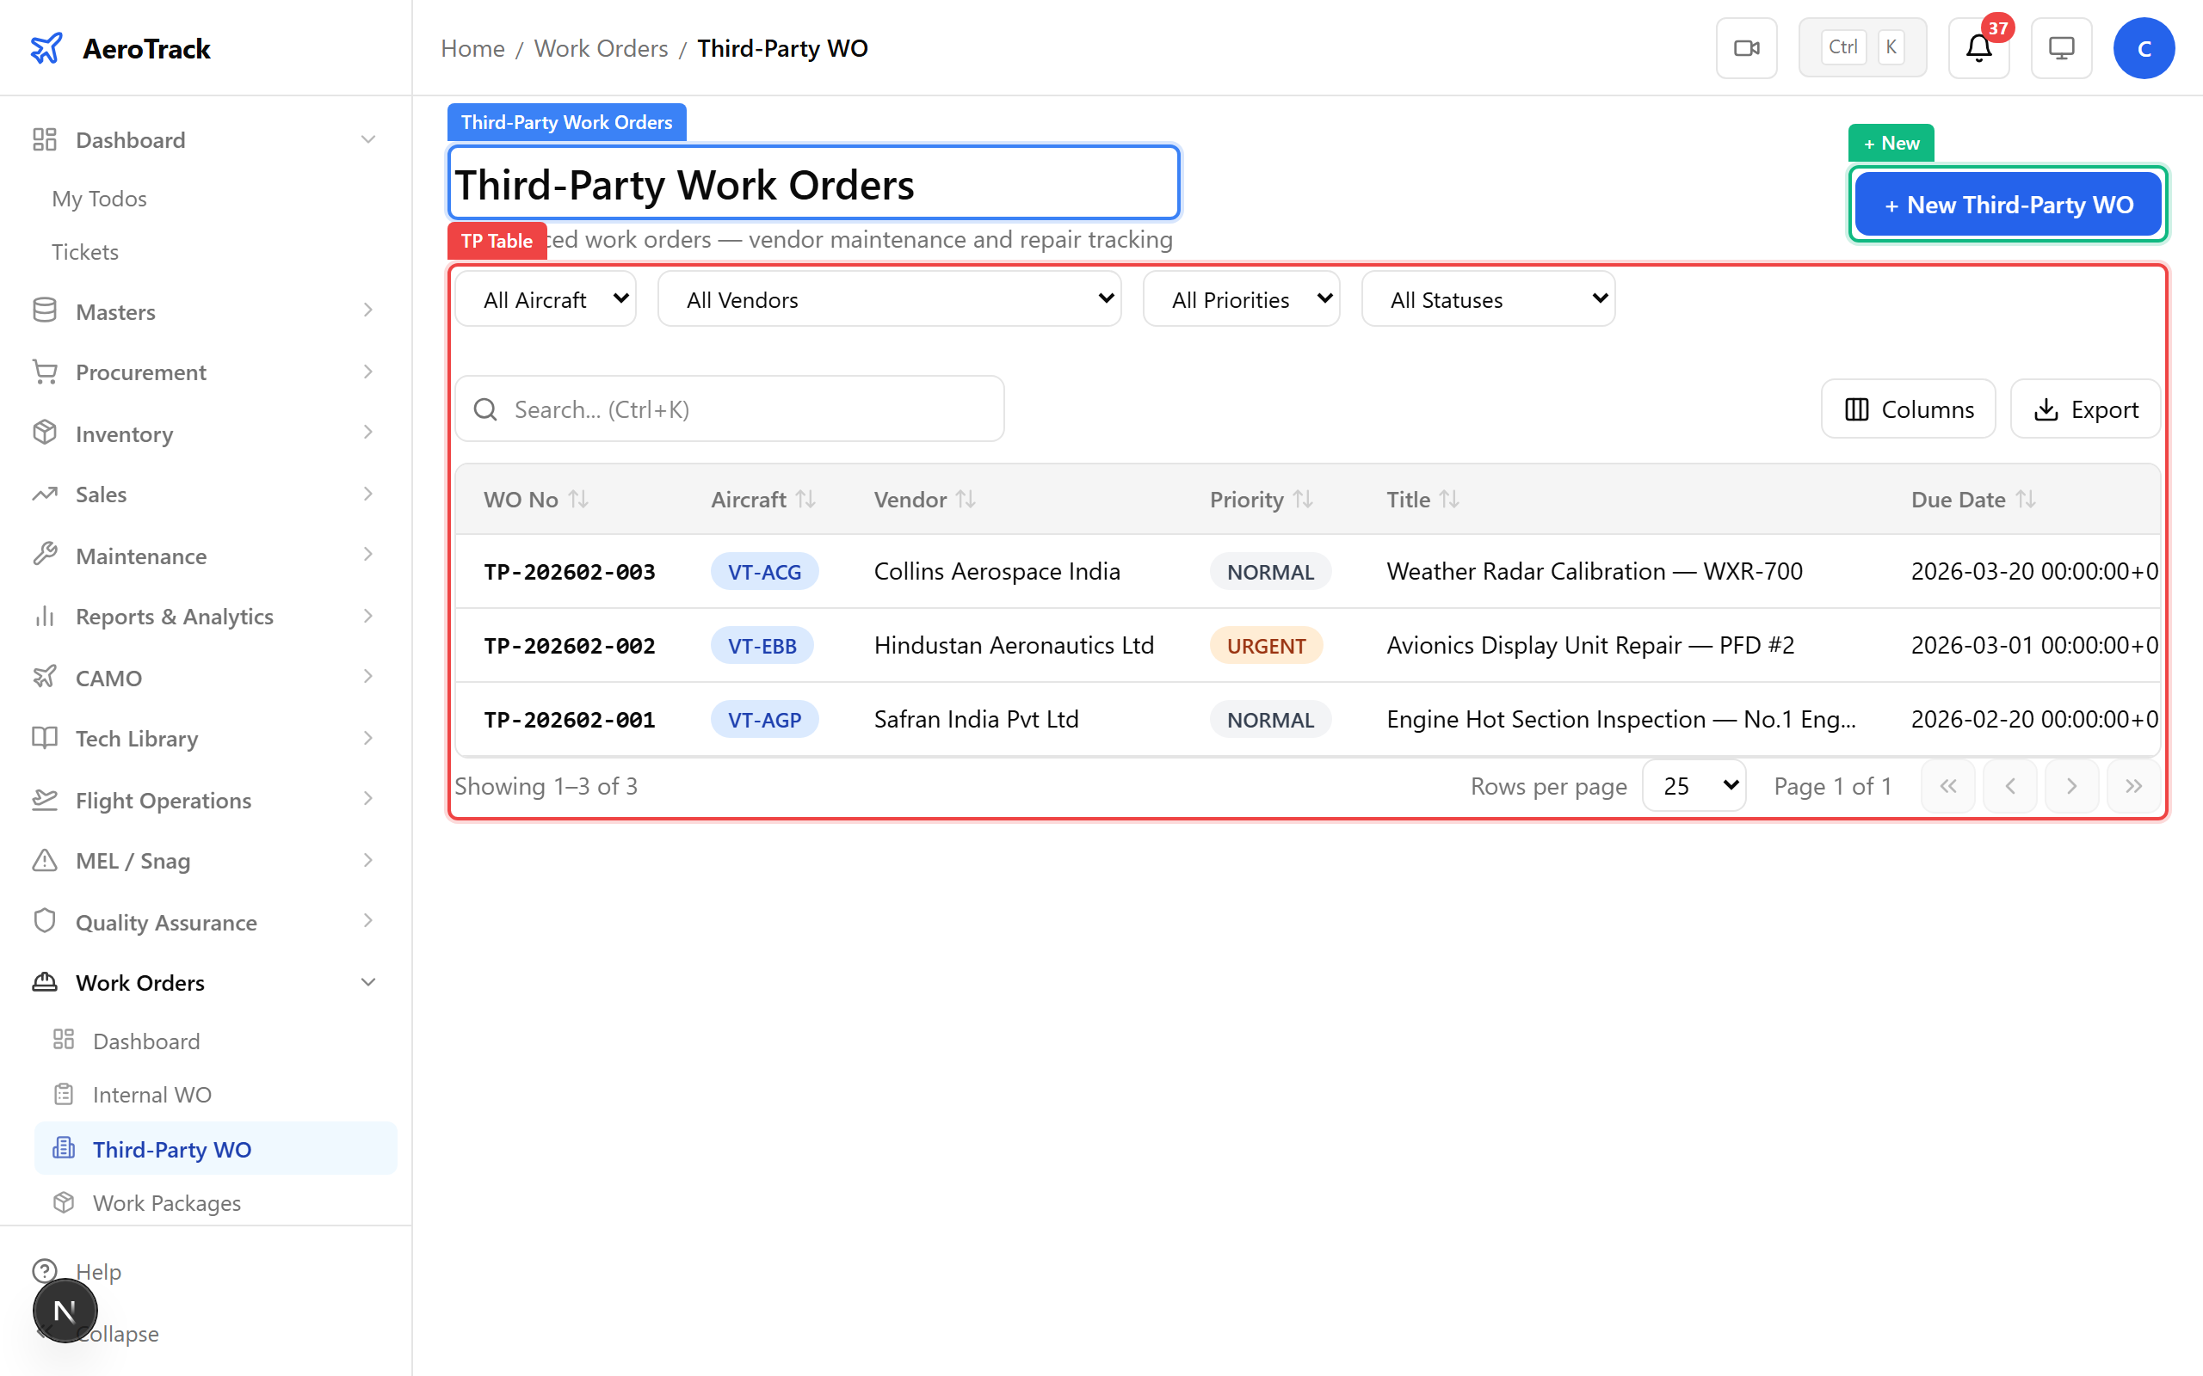Open notifications bell with 37 badge
2203x1376 pixels.
tap(1978, 48)
